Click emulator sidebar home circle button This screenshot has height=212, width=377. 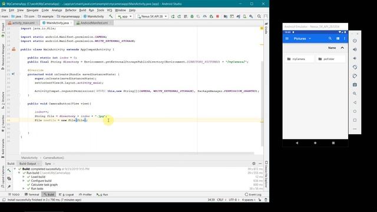355,111
